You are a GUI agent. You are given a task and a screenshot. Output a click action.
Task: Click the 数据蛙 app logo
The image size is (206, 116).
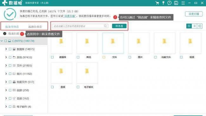tap(12, 3)
